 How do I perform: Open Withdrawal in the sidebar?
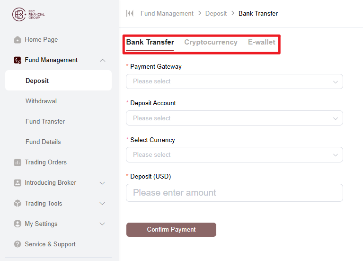coord(41,101)
